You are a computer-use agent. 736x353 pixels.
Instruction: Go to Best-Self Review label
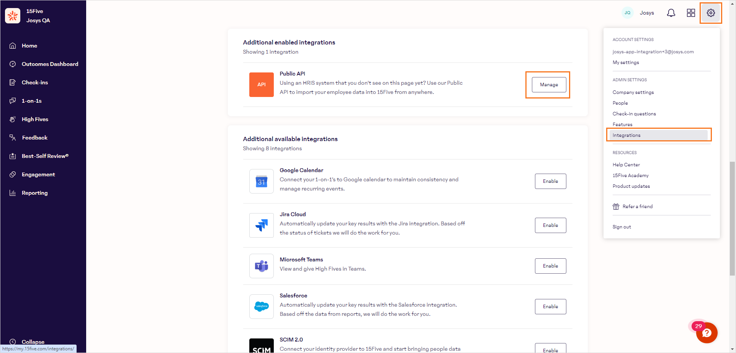45,156
